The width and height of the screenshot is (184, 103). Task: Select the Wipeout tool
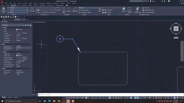click(124, 9)
